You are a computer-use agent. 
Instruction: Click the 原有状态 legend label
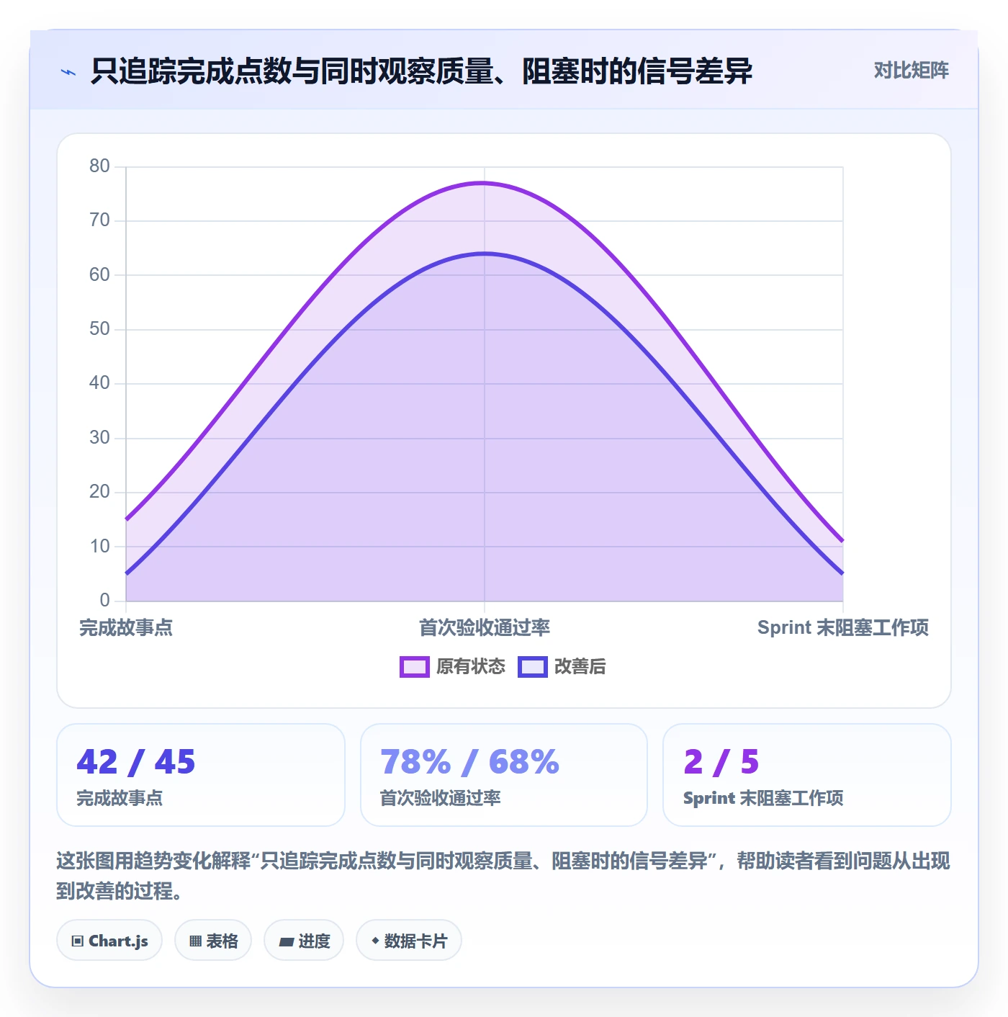click(x=471, y=667)
